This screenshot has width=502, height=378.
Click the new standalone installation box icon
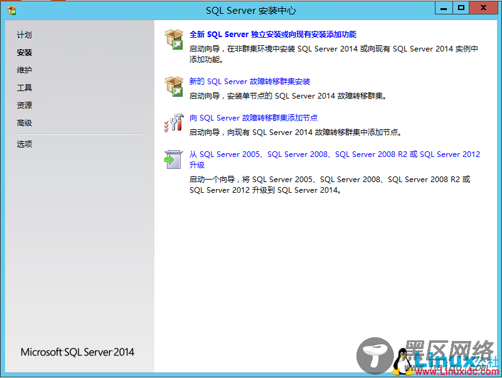click(x=174, y=40)
